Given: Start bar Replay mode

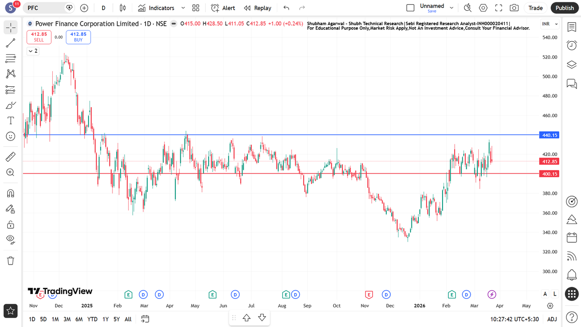Looking at the screenshot, I should pos(258,8).
